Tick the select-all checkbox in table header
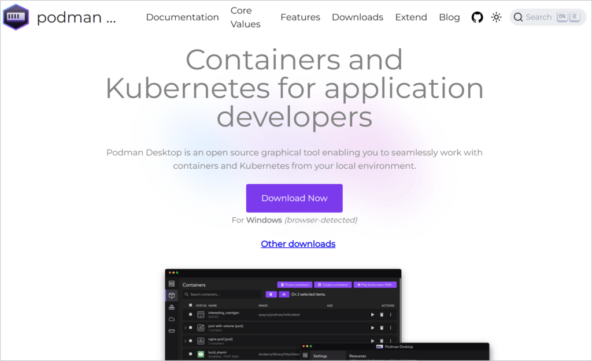The height and width of the screenshot is (361, 592). tap(190, 305)
